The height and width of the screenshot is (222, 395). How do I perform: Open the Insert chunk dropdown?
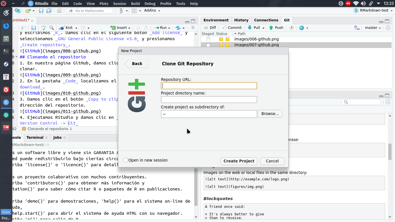(x=121, y=28)
